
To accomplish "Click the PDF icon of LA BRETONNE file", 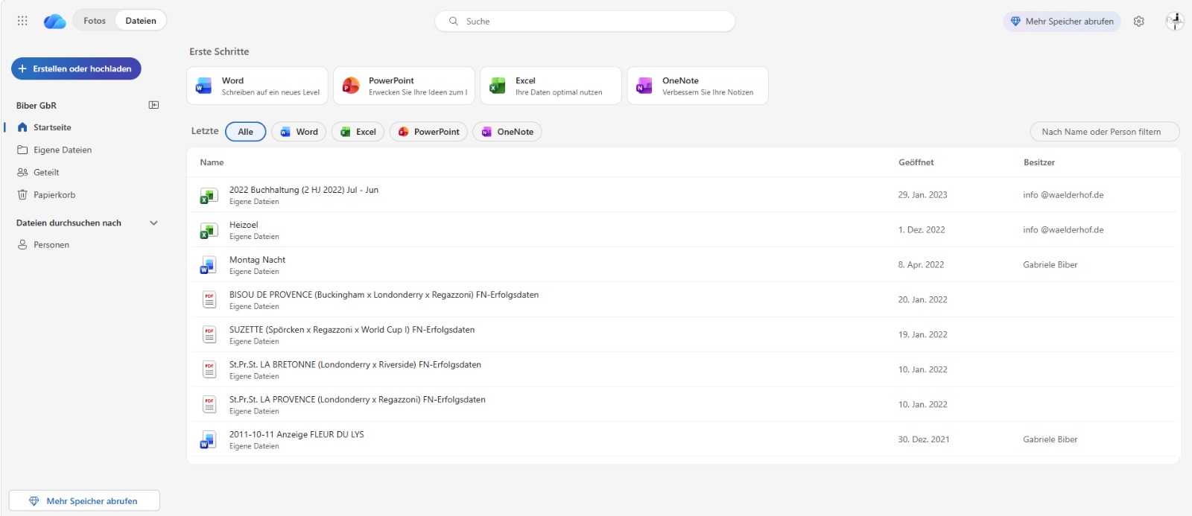I will 209,370.
